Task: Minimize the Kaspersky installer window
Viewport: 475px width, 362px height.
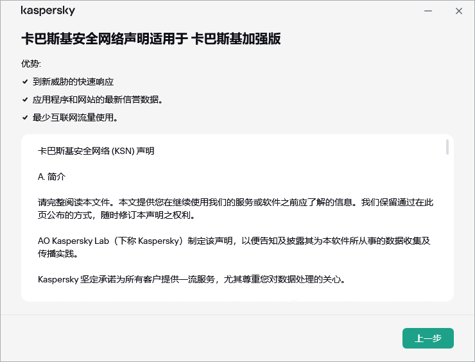Action: coord(429,11)
